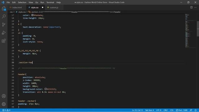Open the Terminal menu

(50, 2)
